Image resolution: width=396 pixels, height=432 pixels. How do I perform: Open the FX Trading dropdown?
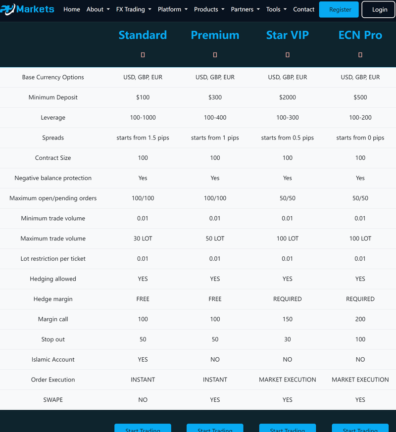point(134,9)
